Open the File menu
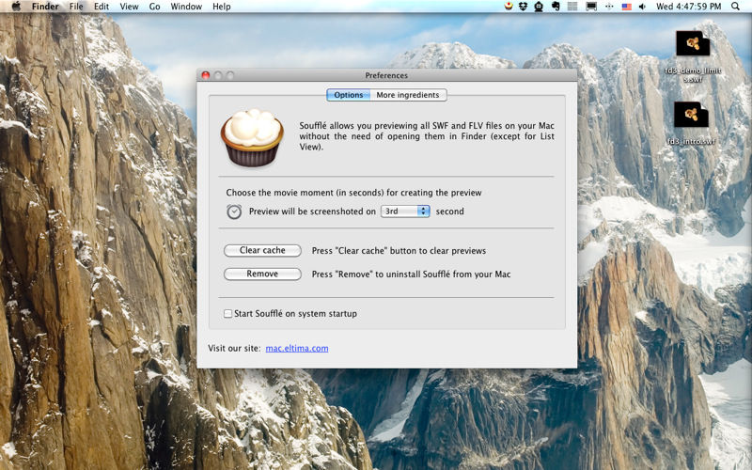The image size is (752, 470). pyautogui.click(x=76, y=7)
